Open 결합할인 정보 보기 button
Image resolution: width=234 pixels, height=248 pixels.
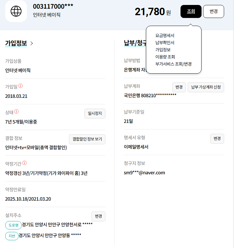(87, 139)
